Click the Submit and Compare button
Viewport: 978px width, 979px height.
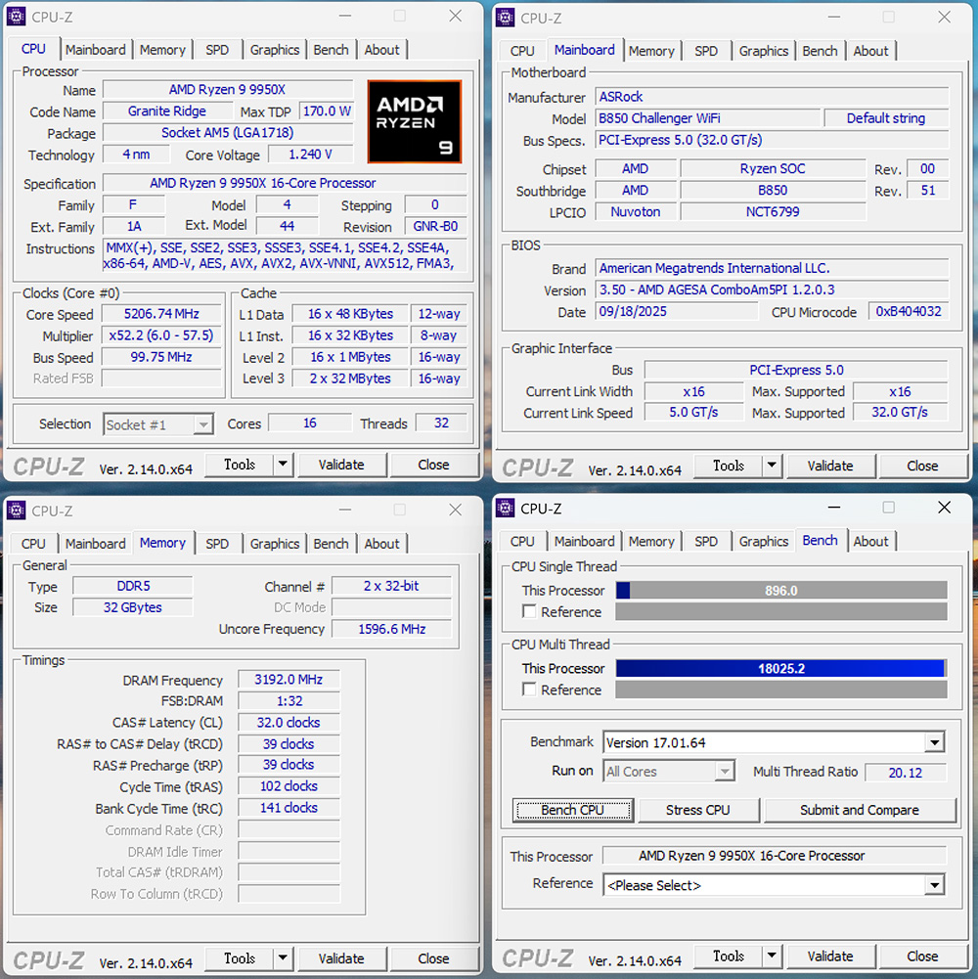[x=859, y=811]
